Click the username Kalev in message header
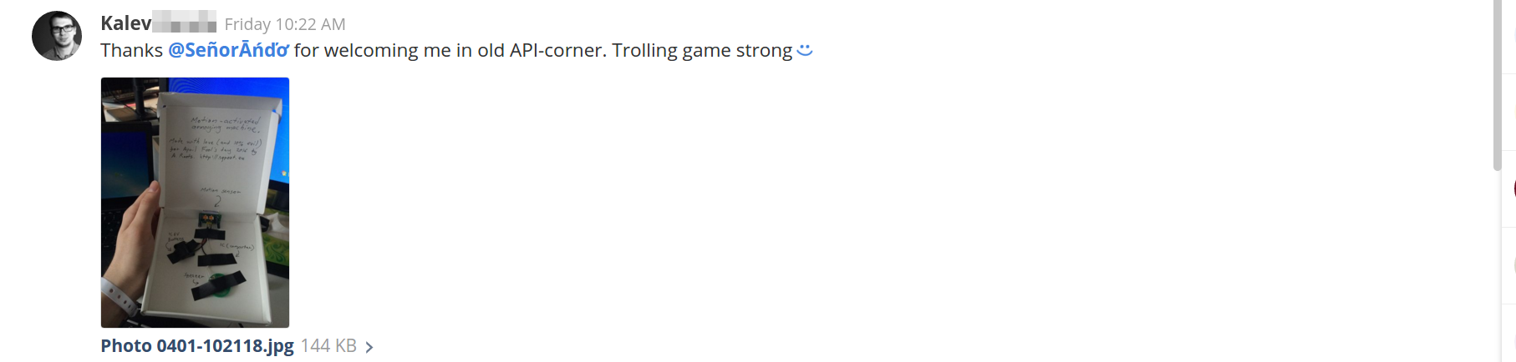This screenshot has width=1516, height=362. click(126, 23)
